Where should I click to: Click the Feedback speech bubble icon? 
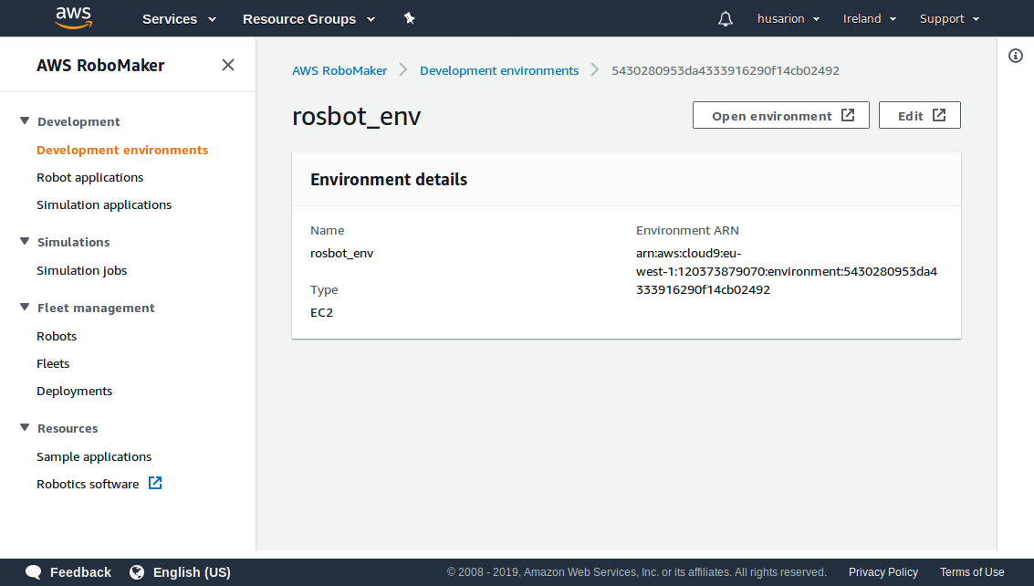pyautogui.click(x=33, y=572)
